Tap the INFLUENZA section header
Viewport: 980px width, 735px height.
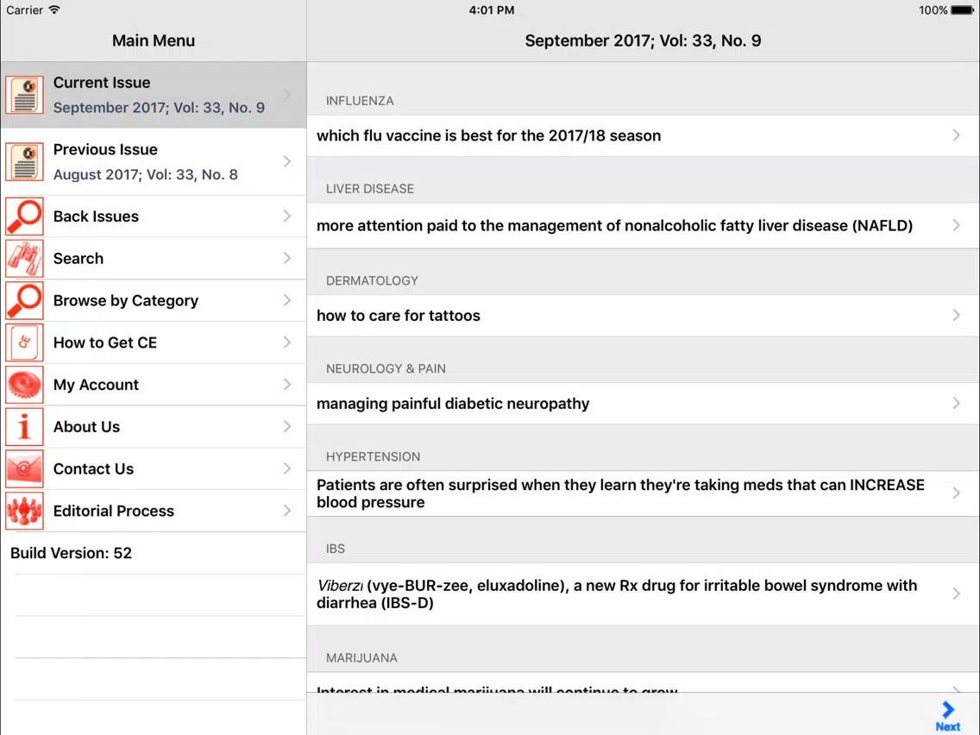coord(360,101)
